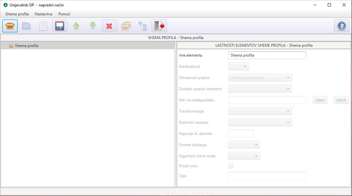Open the Format stiskanja dropdown
Viewport: 352px width, 196px height.
[244, 145]
